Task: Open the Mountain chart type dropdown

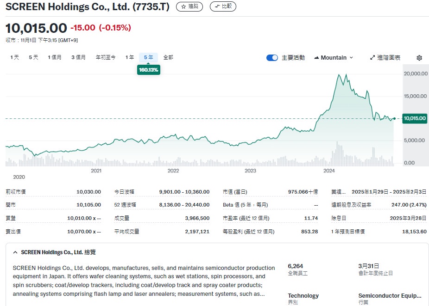Action: tap(334, 58)
